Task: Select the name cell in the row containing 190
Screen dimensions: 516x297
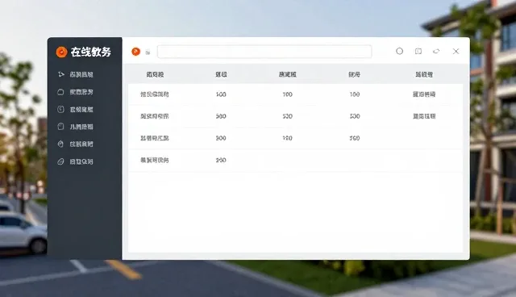Action: click(x=155, y=138)
